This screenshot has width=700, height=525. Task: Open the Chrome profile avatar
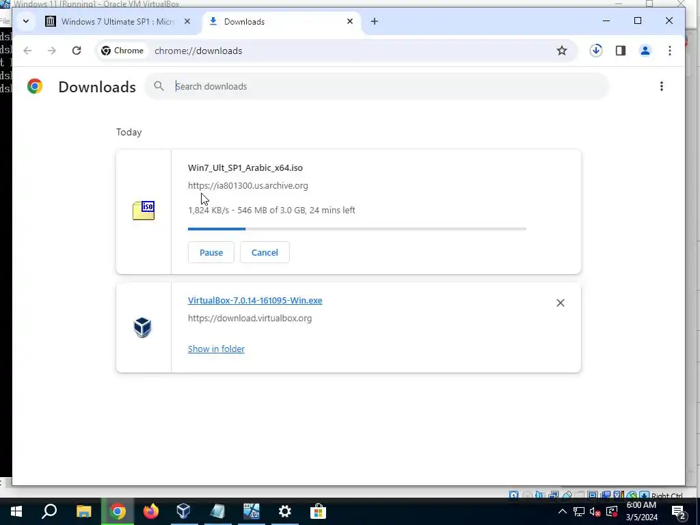(645, 51)
